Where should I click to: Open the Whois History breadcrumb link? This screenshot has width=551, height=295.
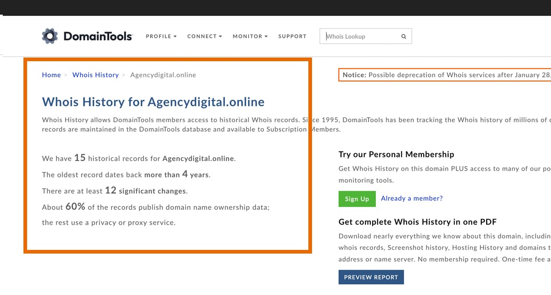point(96,75)
